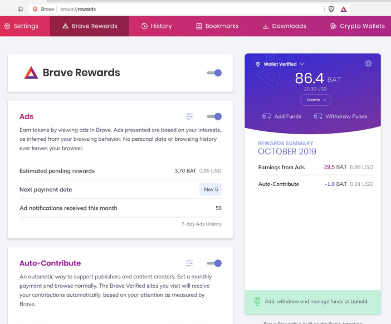Click the Ads section heading

coord(26,116)
